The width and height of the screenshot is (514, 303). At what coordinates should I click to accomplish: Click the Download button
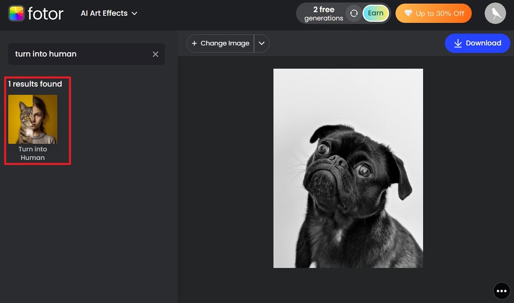[477, 43]
